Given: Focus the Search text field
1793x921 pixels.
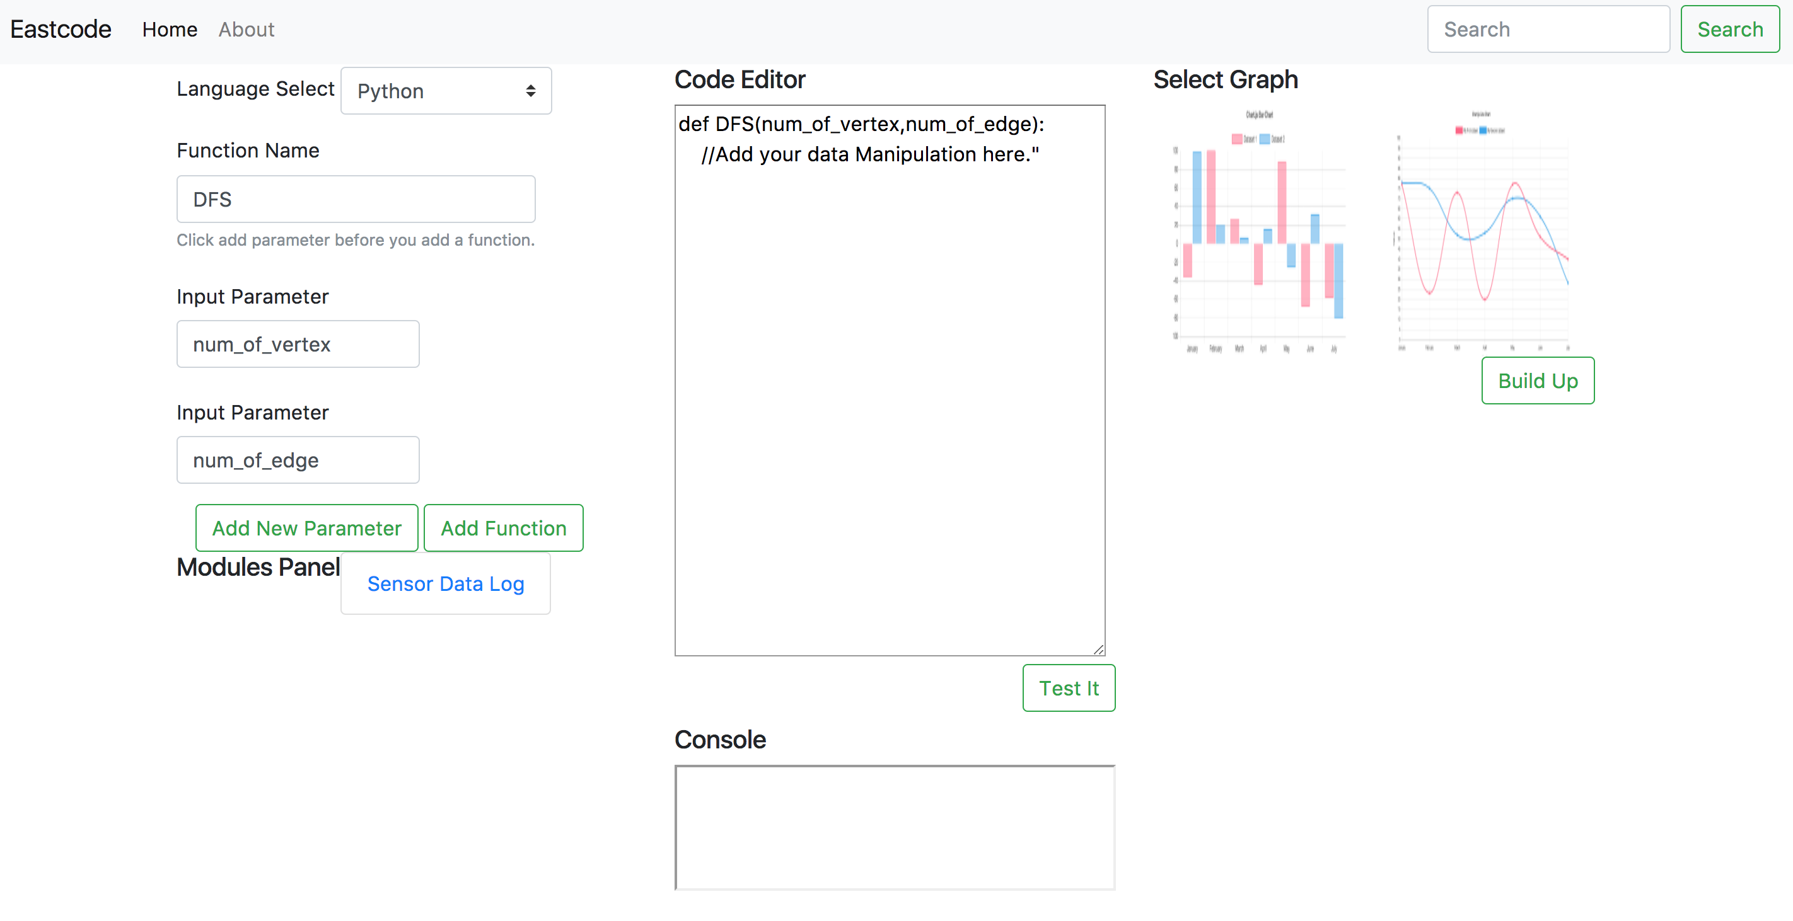Looking at the screenshot, I should tap(1547, 29).
